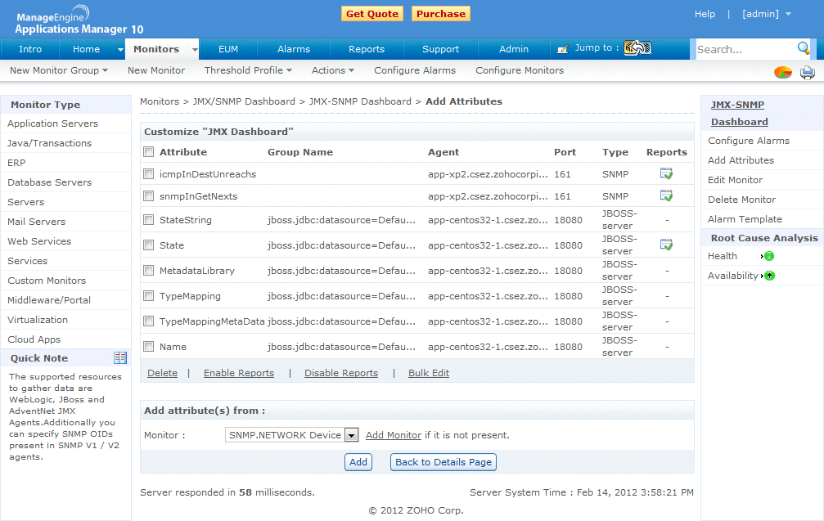Click the Enable Reports link

pyautogui.click(x=239, y=373)
